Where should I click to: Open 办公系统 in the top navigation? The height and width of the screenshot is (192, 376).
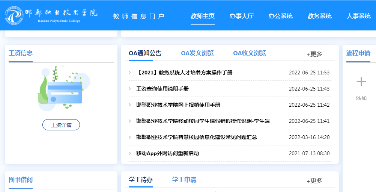[281, 16]
